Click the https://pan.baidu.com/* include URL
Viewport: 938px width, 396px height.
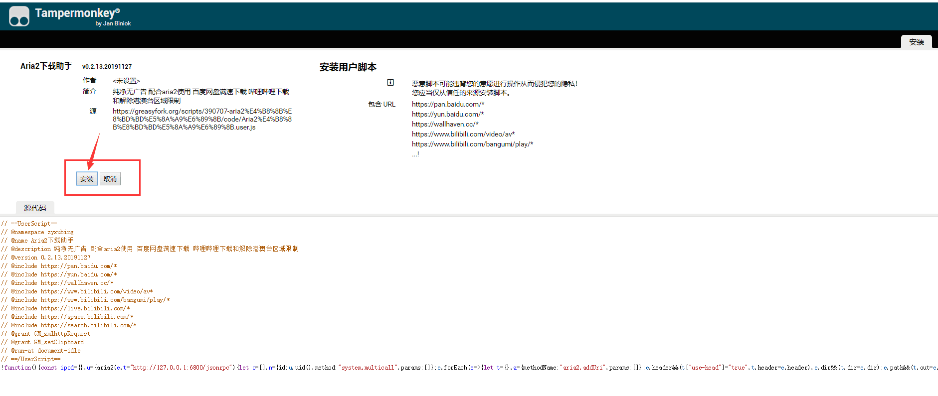pyautogui.click(x=448, y=104)
